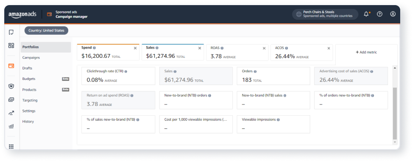Choose the New-to-brand (NTB) sales card
413x162 pixels.
click(x=273, y=100)
